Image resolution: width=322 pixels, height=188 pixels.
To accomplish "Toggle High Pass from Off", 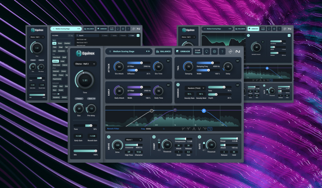I will [x=129, y=152].
